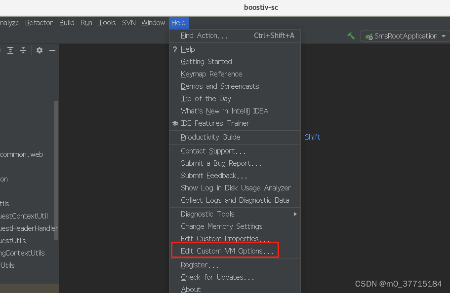
Task: Open the SVN menu
Action: tap(128, 22)
